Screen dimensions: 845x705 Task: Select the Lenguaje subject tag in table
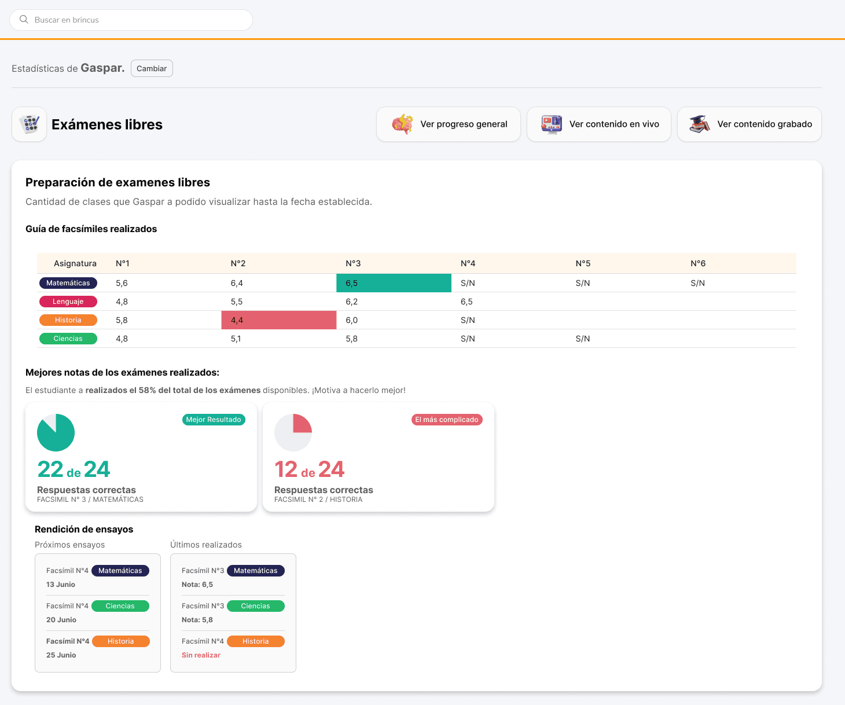(68, 302)
